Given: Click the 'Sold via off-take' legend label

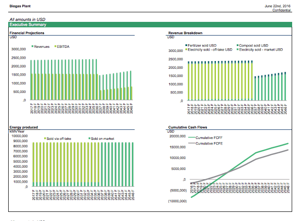Looking at the screenshot, I should pyautogui.click(x=59, y=139).
